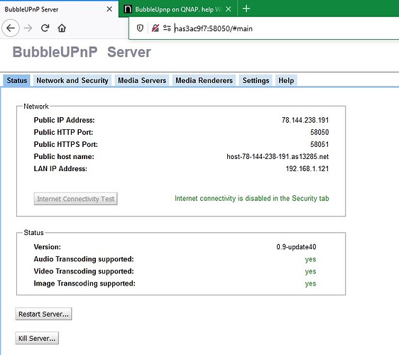Click the shield tracking protection icon
This screenshot has height=355, width=399.
pos(140,28)
